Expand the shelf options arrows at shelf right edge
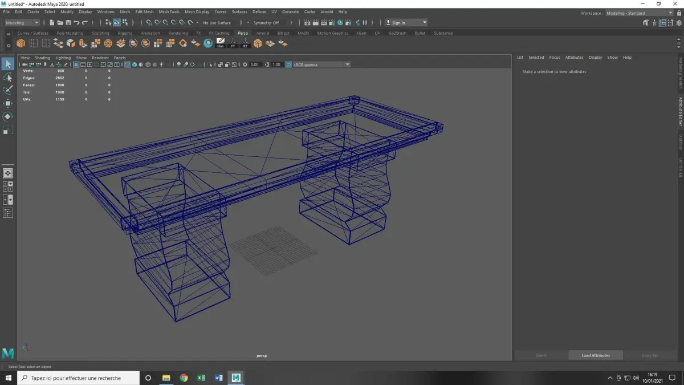Viewport: 684px width, 385px height. click(x=680, y=43)
